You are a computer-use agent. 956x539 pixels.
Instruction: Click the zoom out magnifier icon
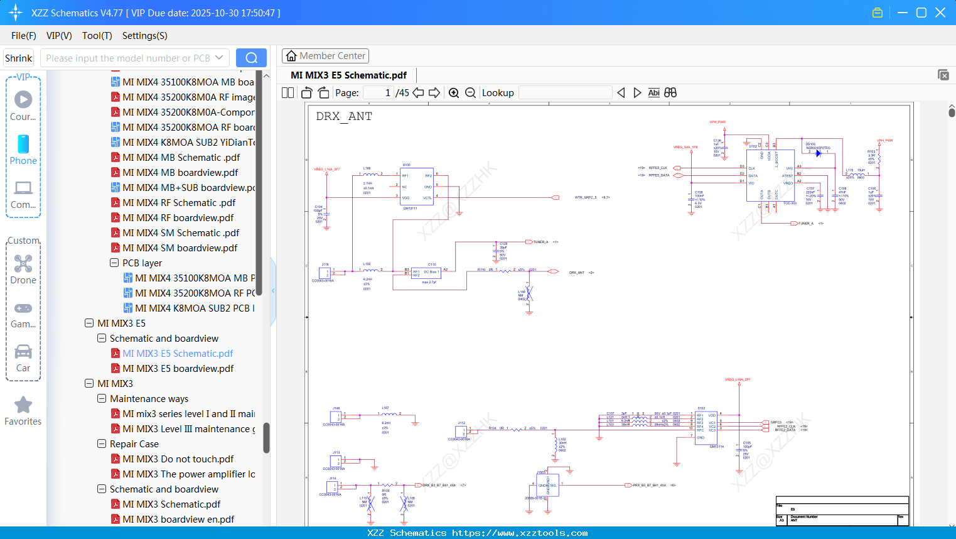point(470,93)
